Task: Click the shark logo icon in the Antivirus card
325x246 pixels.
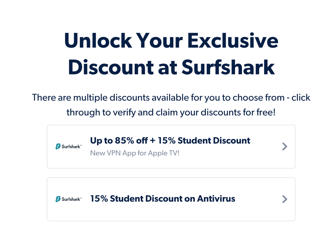Action: click(x=58, y=199)
